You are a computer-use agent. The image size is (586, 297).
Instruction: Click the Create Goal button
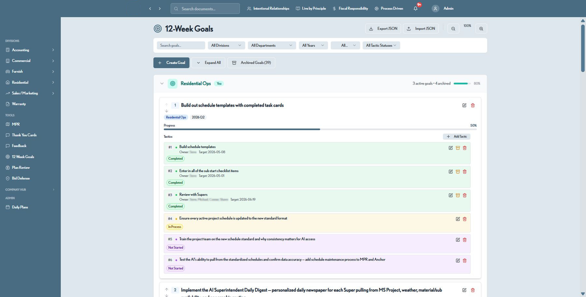(x=171, y=63)
